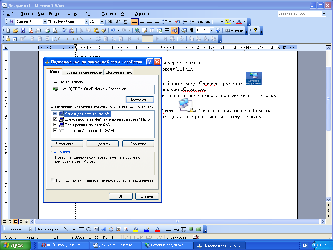Uncheck Планировщик пакетов QoS checkbox
This screenshot has width=333, height=250.
(55, 125)
